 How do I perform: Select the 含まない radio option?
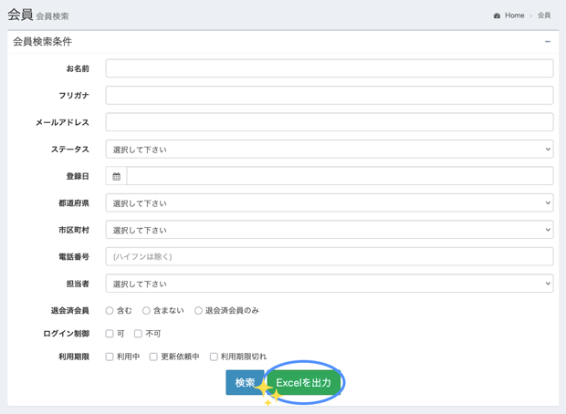click(x=146, y=310)
